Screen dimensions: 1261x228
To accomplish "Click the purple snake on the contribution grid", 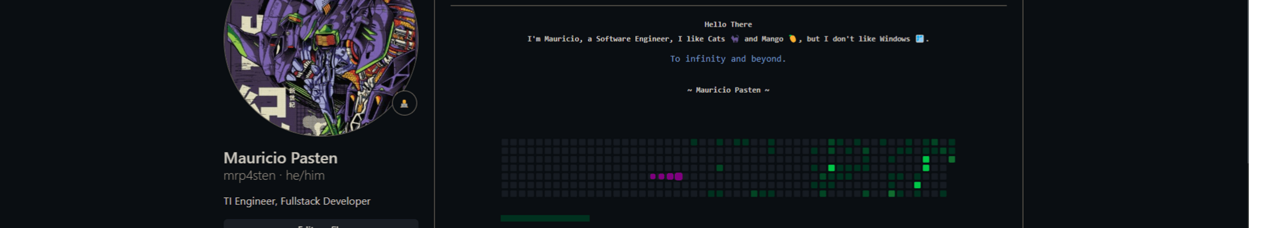I will tap(665, 176).
